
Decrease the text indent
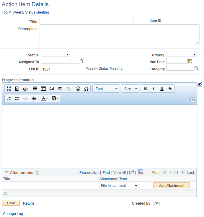[x=25, y=98]
